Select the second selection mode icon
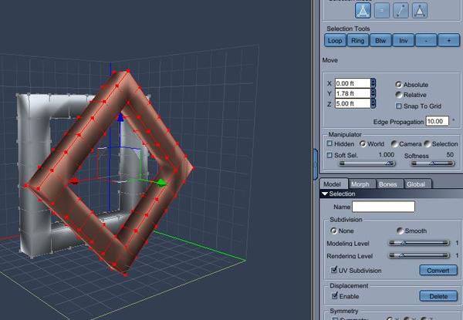Viewport: 463px width, 320px height. tap(381, 10)
